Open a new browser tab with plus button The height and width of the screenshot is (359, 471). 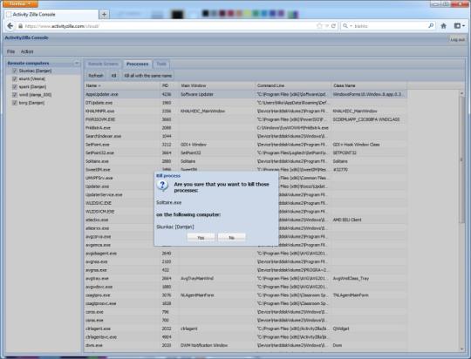(104, 14)
